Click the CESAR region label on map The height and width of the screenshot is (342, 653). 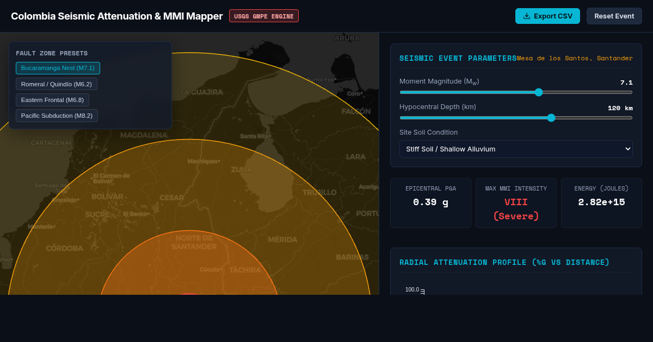pos(171,198)
